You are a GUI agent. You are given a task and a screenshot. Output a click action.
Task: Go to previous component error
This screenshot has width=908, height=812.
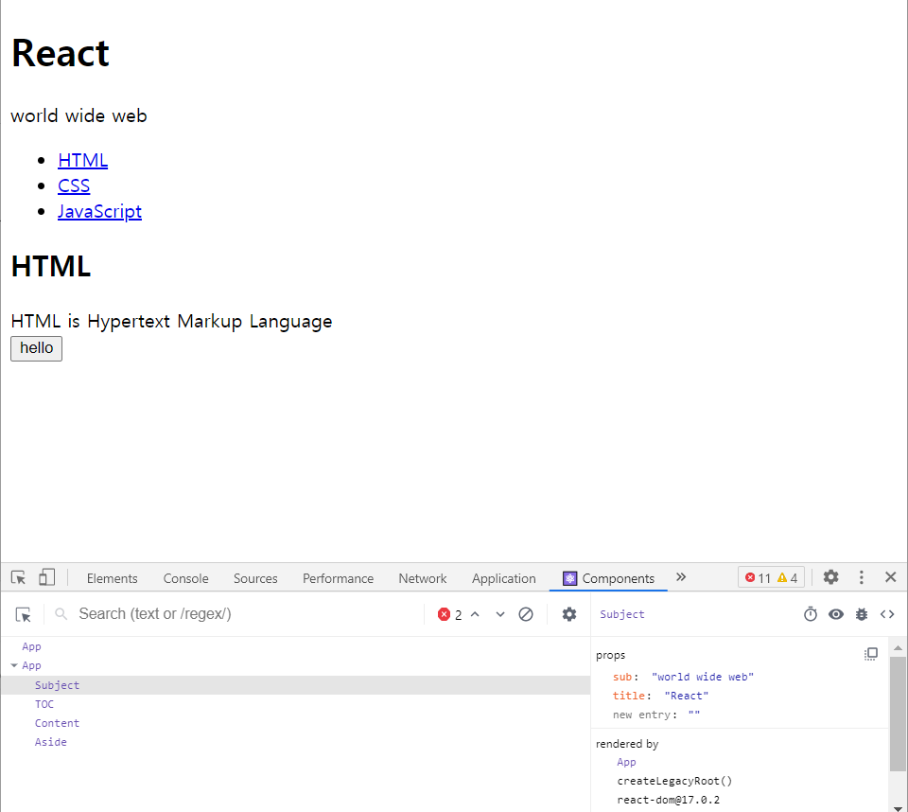(x=475, y=614)
